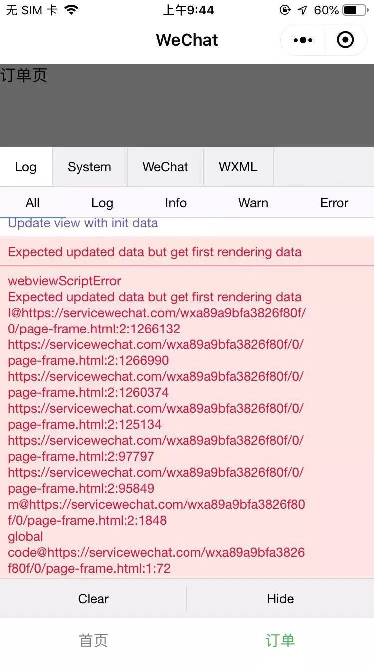This screenshot has height=666, width=374.
Task: Show All log levels
Action: (x=32, y=203)
